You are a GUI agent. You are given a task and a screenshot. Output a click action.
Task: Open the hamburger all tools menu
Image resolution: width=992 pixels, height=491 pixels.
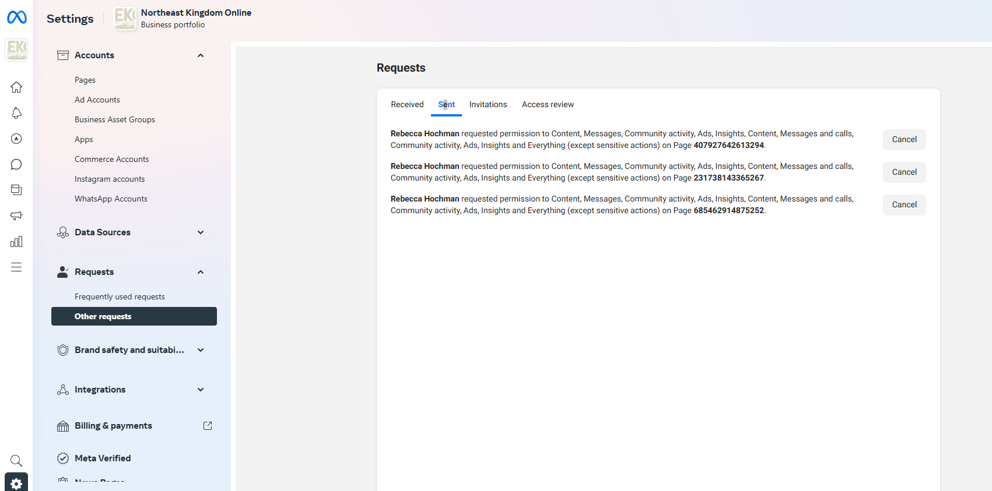(x=16, y=267)
